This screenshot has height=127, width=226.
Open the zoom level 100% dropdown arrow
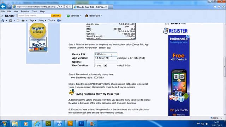[222, 118]
